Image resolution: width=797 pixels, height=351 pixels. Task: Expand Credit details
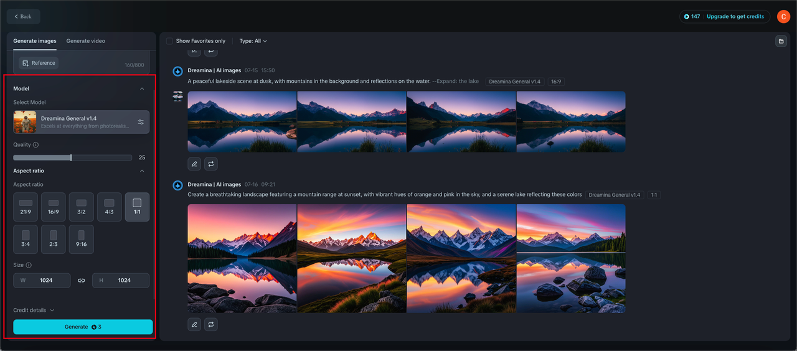tap(34, 310)
